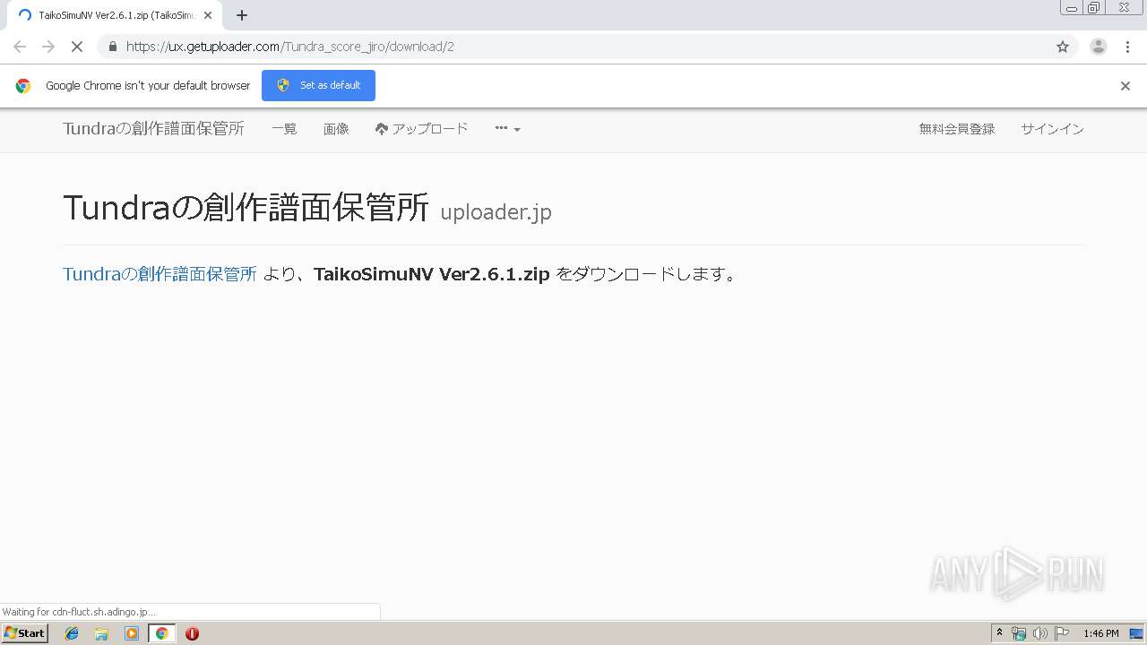Launch Internet Explorer from taskbar
Screen dimensions: 1147x645
click(x=72, y=633)
